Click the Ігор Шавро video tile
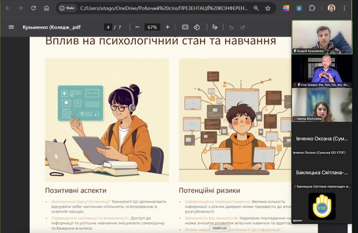Viewport: 358px width, 233px height. point(322,71)
